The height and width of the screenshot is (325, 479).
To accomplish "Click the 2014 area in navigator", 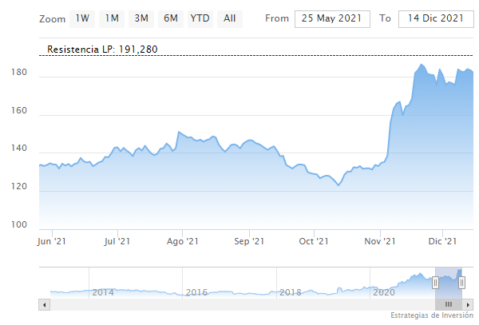I will [104, 292].
